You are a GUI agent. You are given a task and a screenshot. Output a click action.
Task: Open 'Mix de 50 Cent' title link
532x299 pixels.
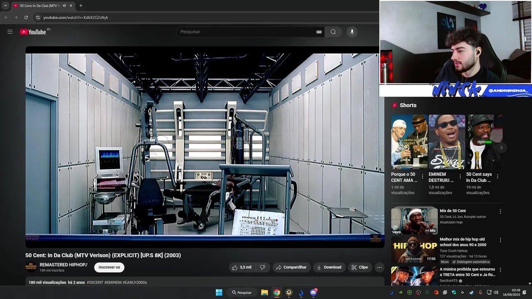pos(453,211)
